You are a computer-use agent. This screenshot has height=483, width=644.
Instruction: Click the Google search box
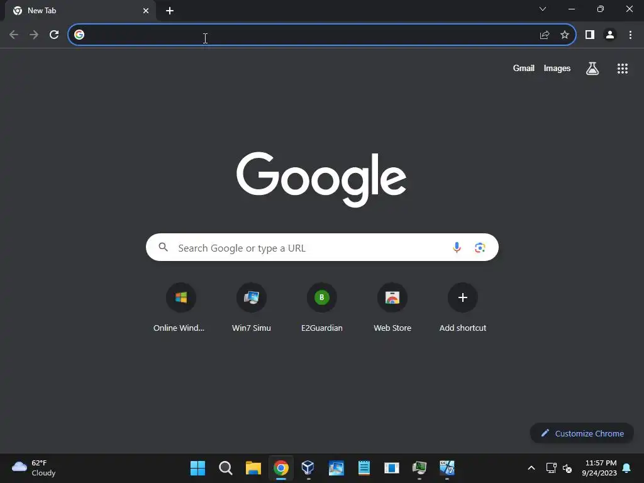click(322, 248)
